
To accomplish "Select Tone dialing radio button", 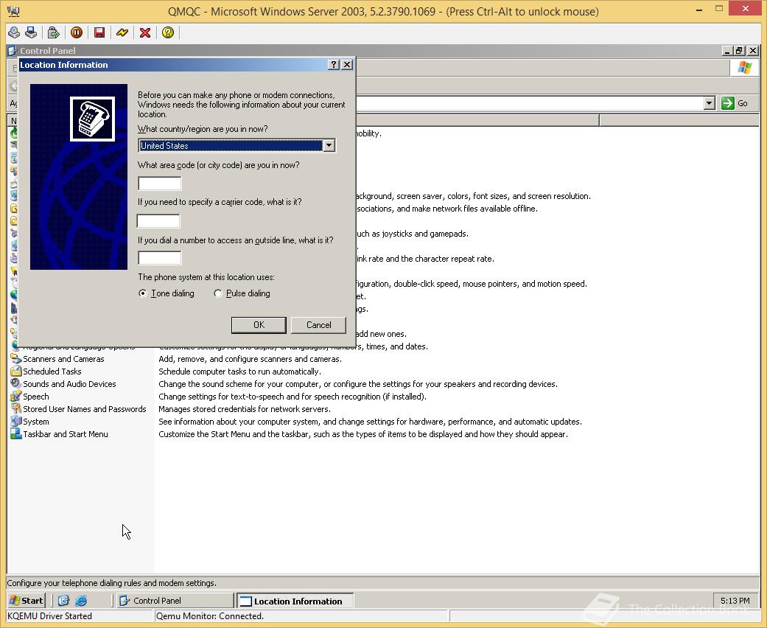I will [x=142, y=293].
